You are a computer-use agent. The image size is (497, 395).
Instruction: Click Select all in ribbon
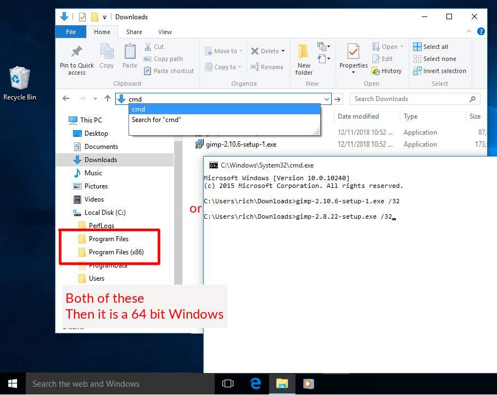pos(431,47)
